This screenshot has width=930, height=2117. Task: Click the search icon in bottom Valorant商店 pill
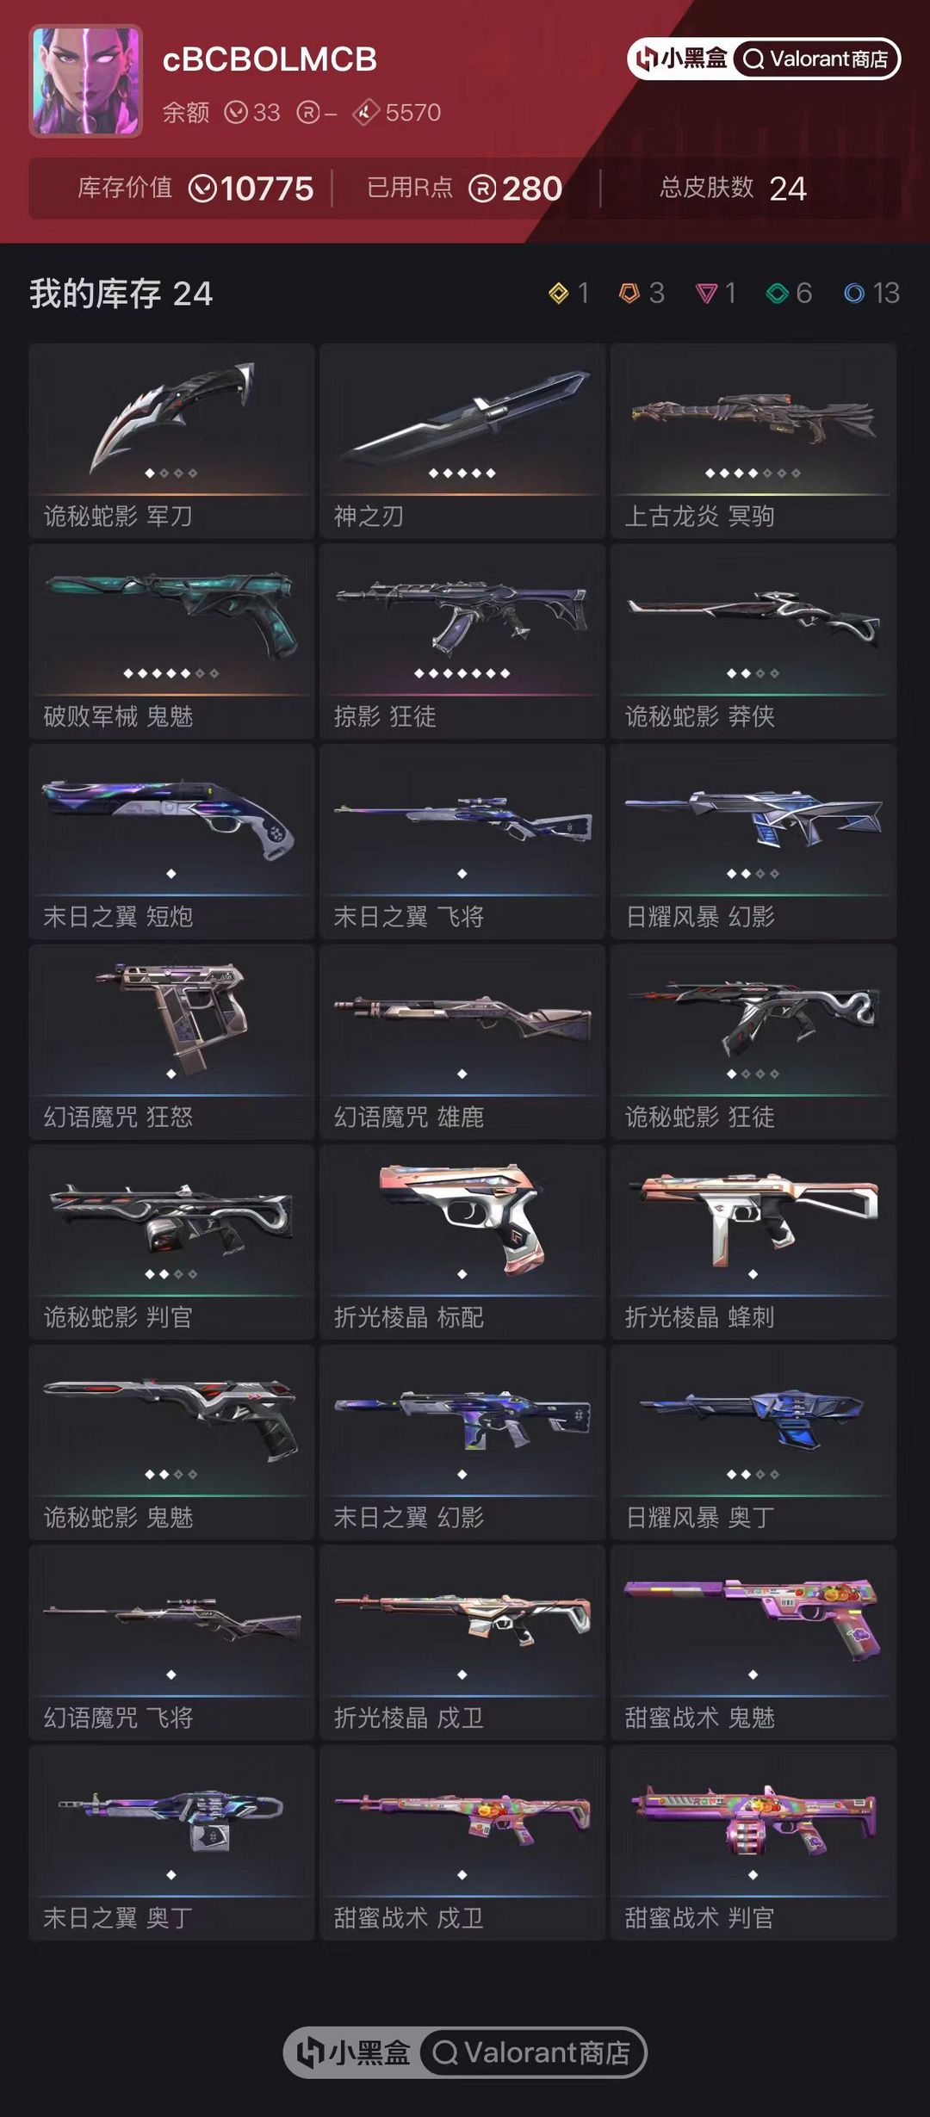click(445, 2052)
